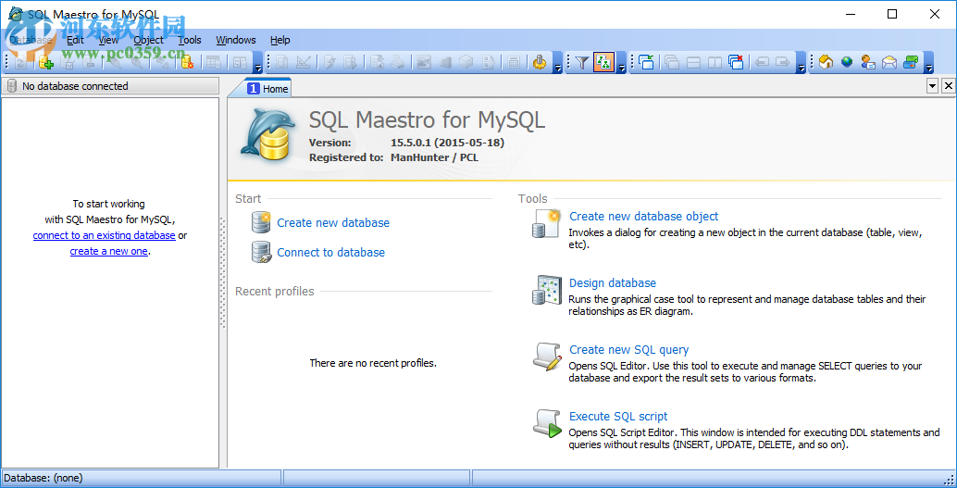Click the grayed refresh toolbar icon
The height and width of the screenshot is (488, 957).
[x=20, y=62]
